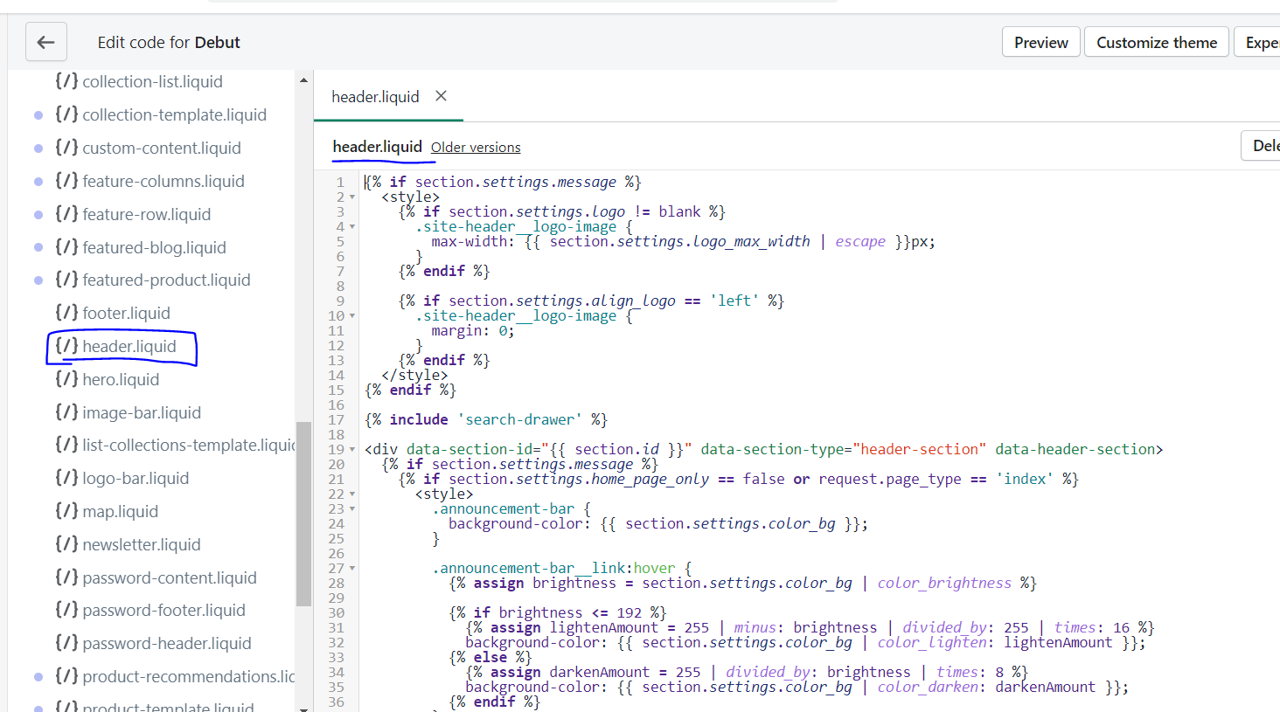The image size is (1280, 712).
Task: Click the map.liquid file icon
Action: (x=66, y=511)
